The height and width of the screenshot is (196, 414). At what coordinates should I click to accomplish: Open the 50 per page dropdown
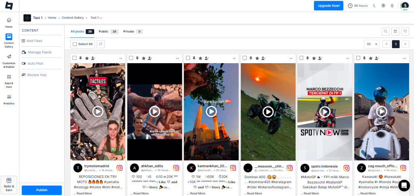[x=372, y=44]
